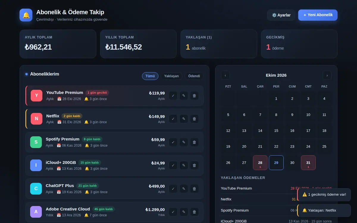Screen dimensions: 357x223
Task: Open Ayarlar settings
Action: (x=281, y=15)
